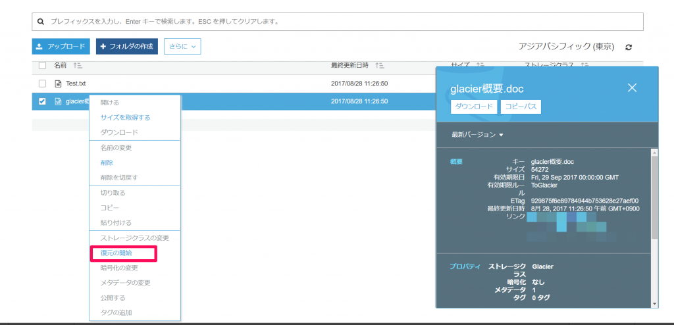Screen dimensions: 674x325
Task: Click the refresh icon beside region name
Action: tap(629, 47)
